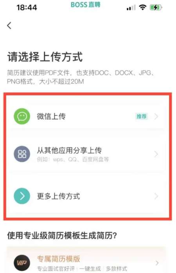
Task: Tap the green WeChat upload icon
Action: (22, 116)
